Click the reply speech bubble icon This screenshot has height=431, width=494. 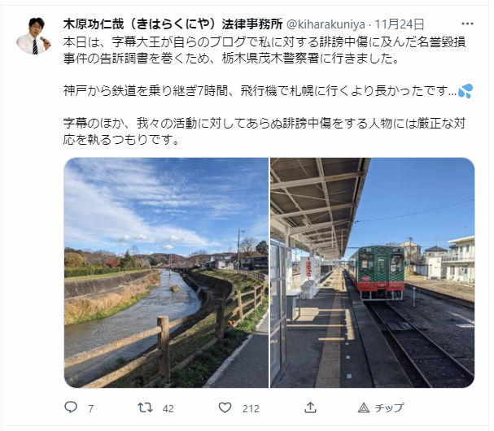click(x=71, y=407)
